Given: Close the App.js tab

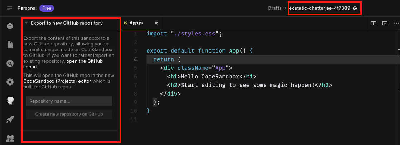Looking at the screenshot, I should (156, 23).
